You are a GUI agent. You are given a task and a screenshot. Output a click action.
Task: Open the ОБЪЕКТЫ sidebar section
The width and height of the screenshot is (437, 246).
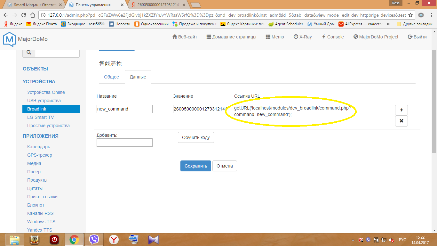(x=35, y=69)
